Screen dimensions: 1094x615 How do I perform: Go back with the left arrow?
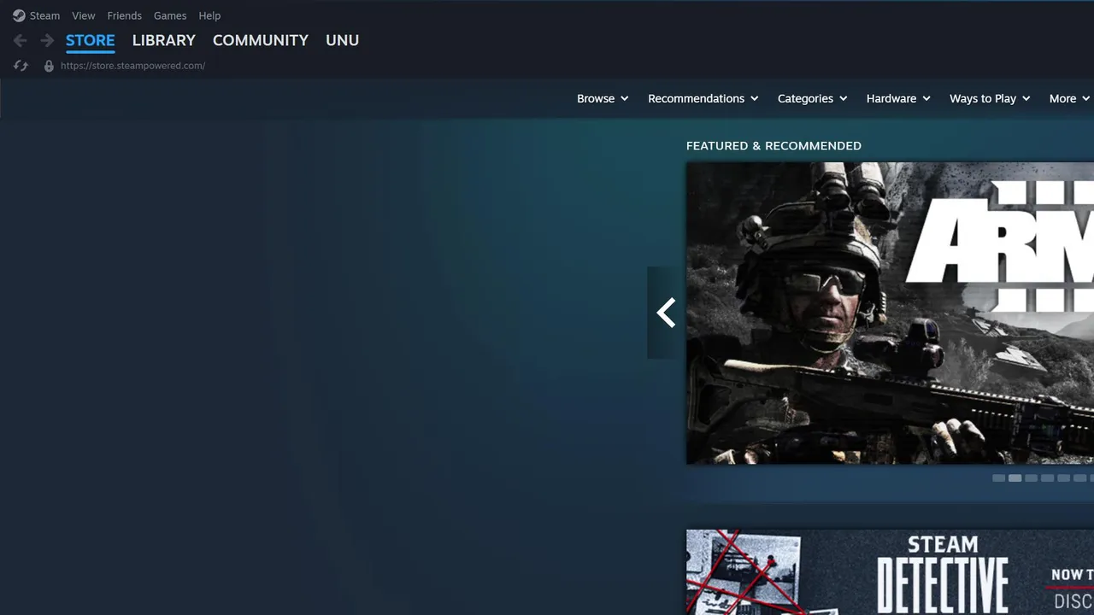click(x=21, y=40)
